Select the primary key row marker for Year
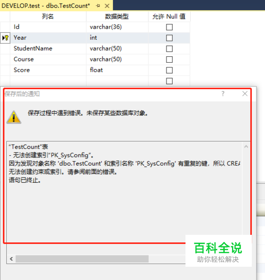265x280 pixels. pos(5,38)
